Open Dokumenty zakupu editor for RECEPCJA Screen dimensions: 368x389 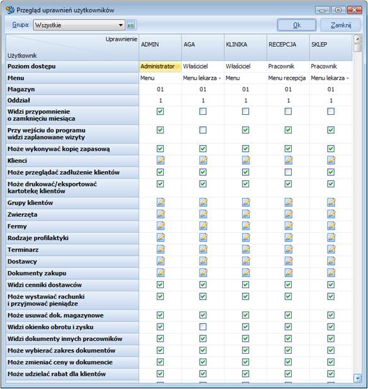(x=289, y=273)
